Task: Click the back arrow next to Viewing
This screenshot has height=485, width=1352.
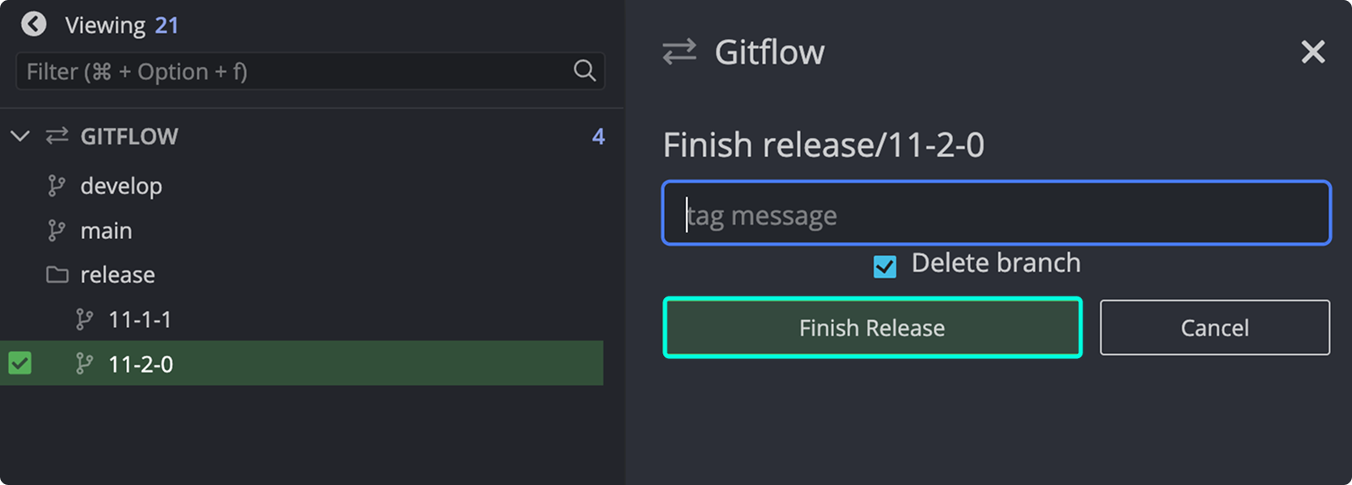Action: (x=34, y=25)
